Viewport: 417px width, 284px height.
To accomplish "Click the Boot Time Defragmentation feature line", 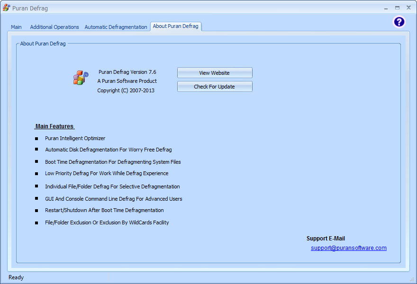I will [x=113, y=162].
